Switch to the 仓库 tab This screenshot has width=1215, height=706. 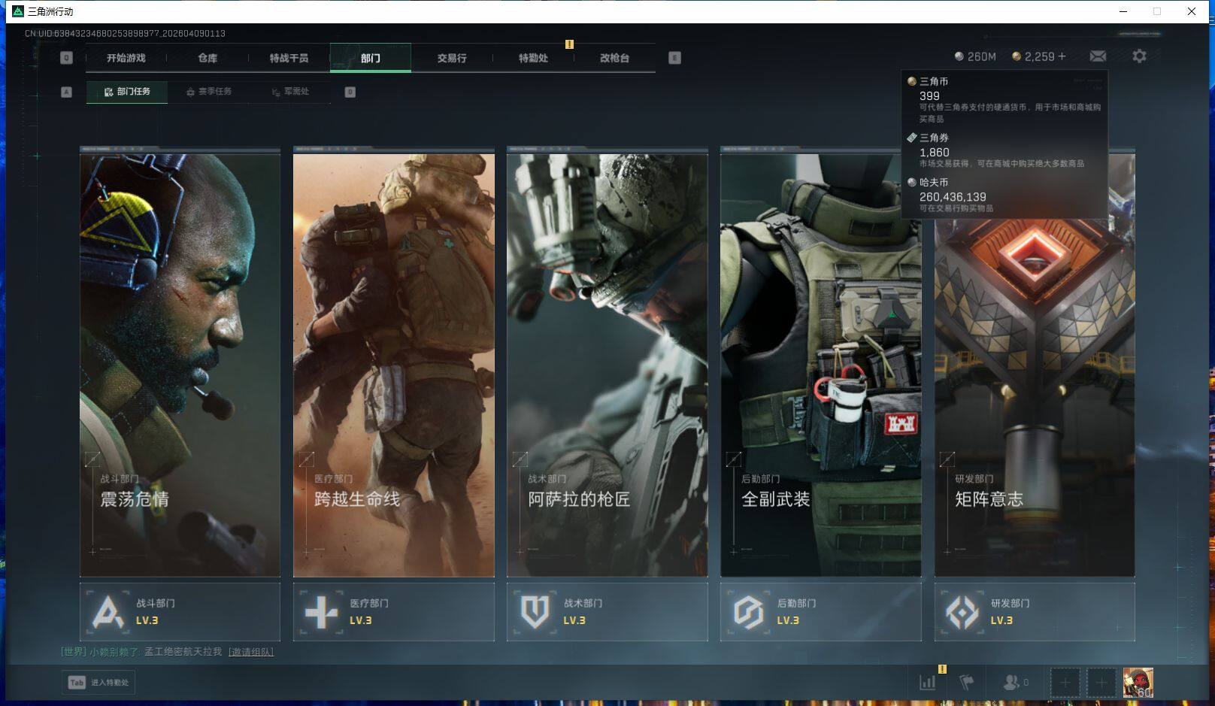tap(208, 58)
